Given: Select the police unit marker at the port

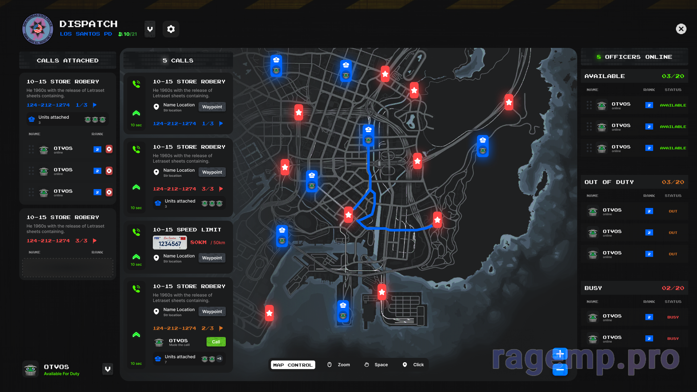Looking at the screenshot, I should coord(343,311).
